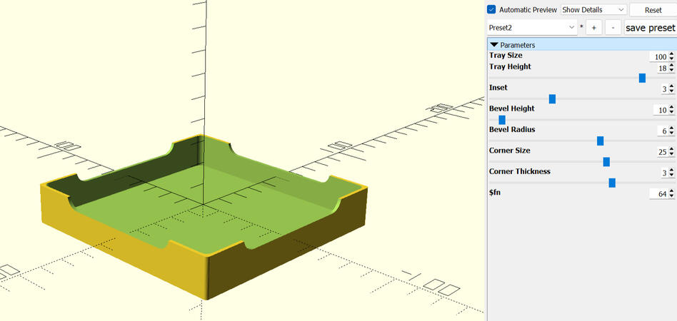The width and height of the screenshot is (677, 321).
Task: Click the Tray Height slider handle
Action: pos(642,78)
